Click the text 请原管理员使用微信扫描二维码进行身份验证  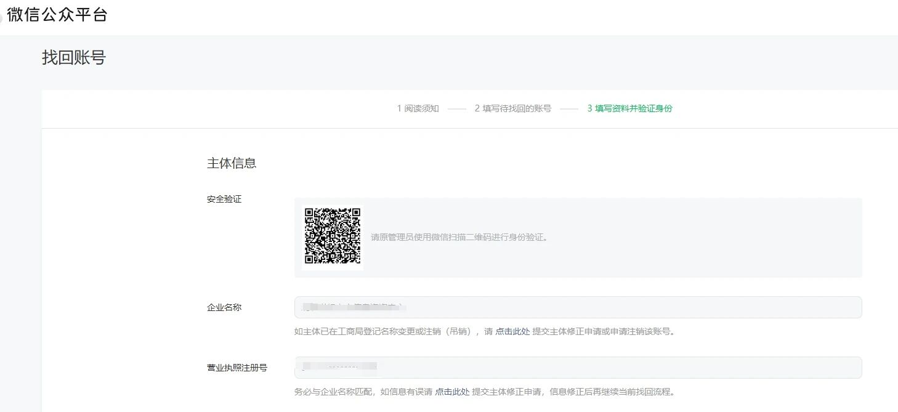coord(459,237)
